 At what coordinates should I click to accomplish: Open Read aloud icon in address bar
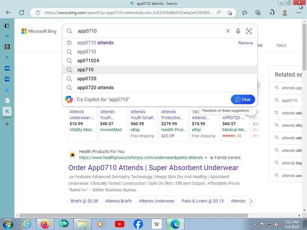click(219, 13)
